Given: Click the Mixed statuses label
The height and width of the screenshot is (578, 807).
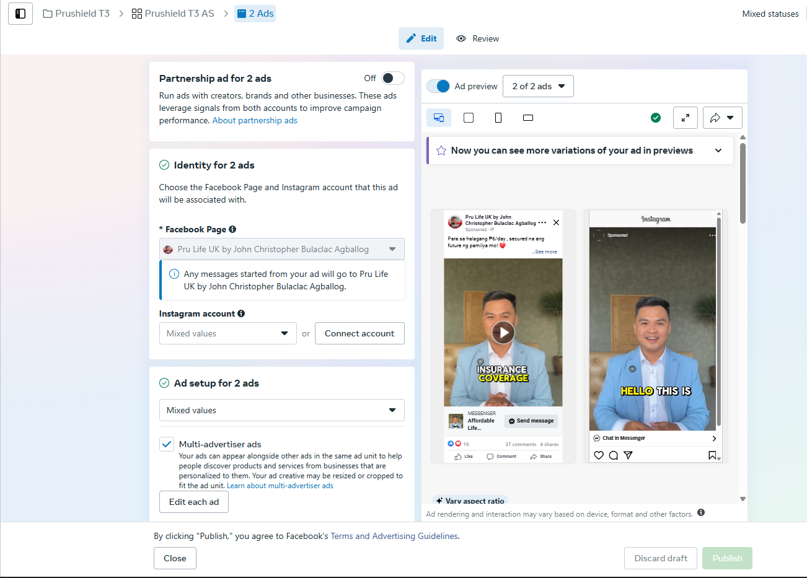Looking at the screenshot, I should pos(770,14).
